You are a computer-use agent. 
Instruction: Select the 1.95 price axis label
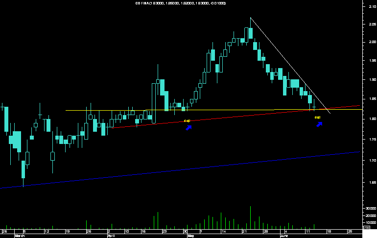pos(373,60)
